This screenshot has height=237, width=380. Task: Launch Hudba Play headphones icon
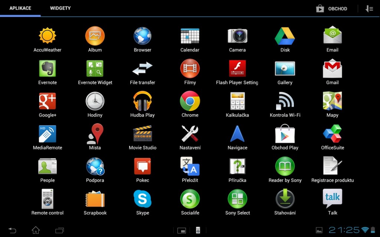point(142,101)
